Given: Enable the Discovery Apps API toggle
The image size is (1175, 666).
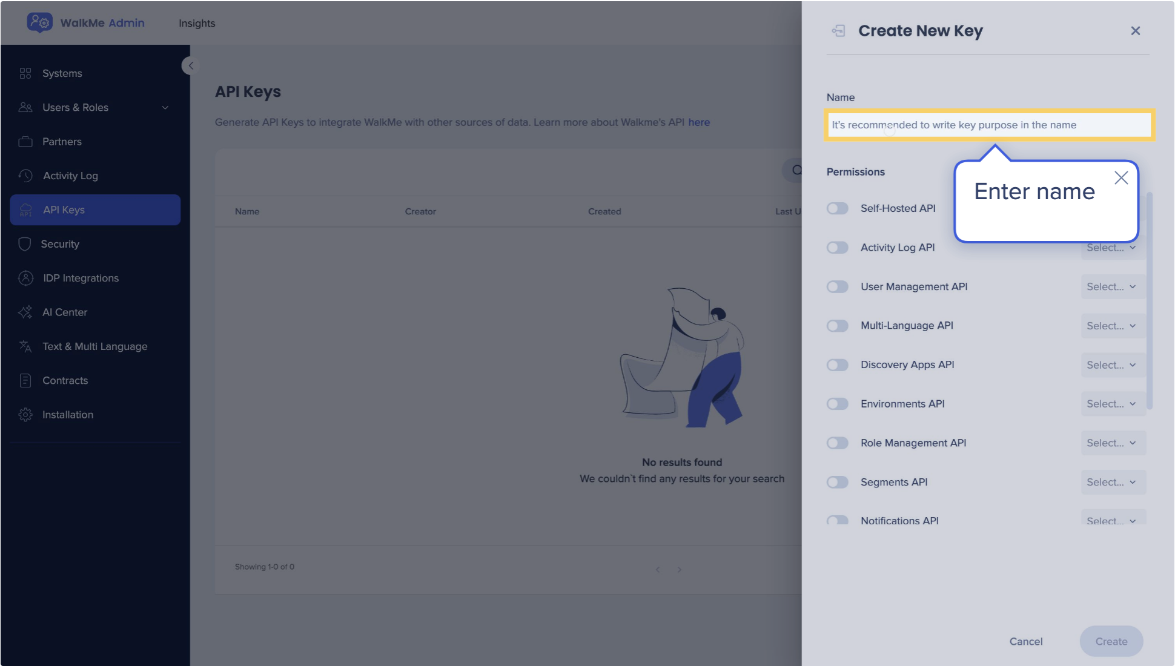Looking at the screenshot, I should click(x=838, y=365).
